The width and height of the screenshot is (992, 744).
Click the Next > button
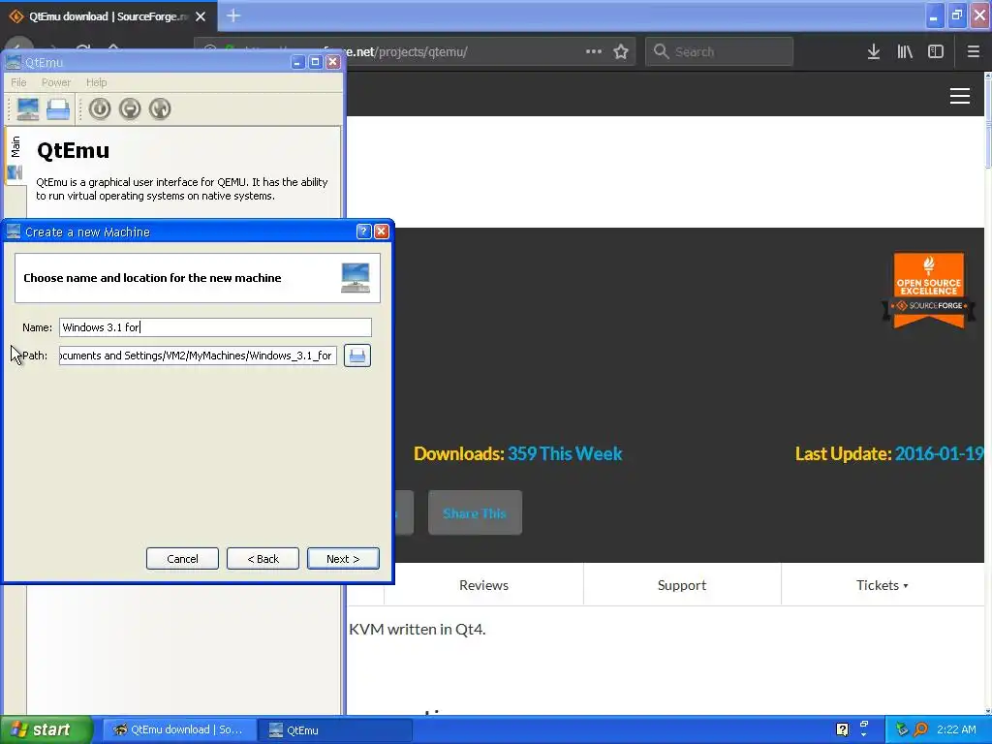coord(343,559)
